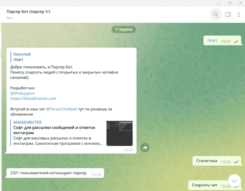245x191 pixels.
Task: Open the Парсер Бот chat header title
Action: pos(29,12)
